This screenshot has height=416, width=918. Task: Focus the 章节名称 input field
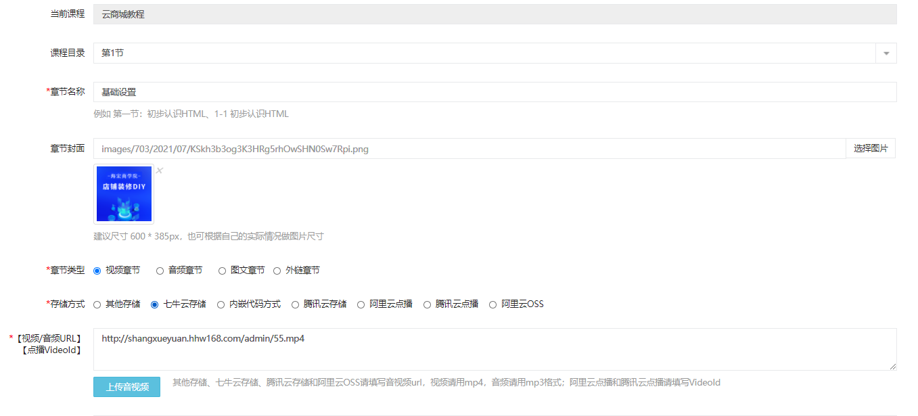[x=495, y=92]
